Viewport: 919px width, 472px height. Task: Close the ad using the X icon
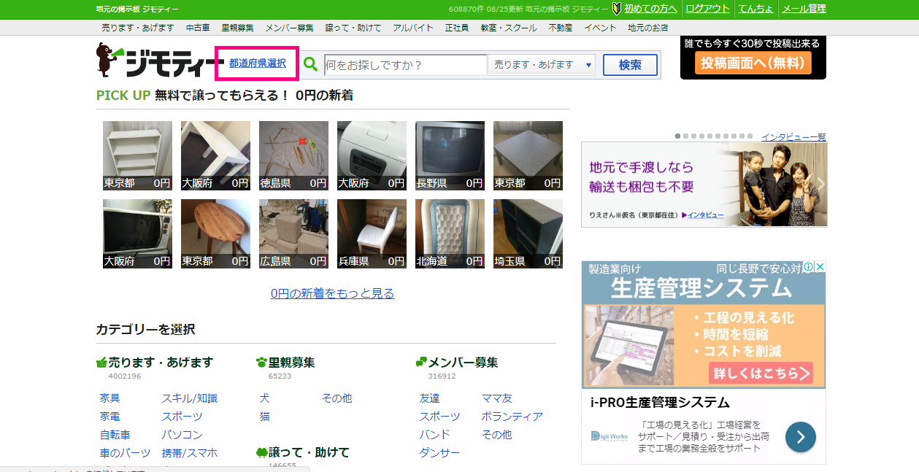[820, 267]
